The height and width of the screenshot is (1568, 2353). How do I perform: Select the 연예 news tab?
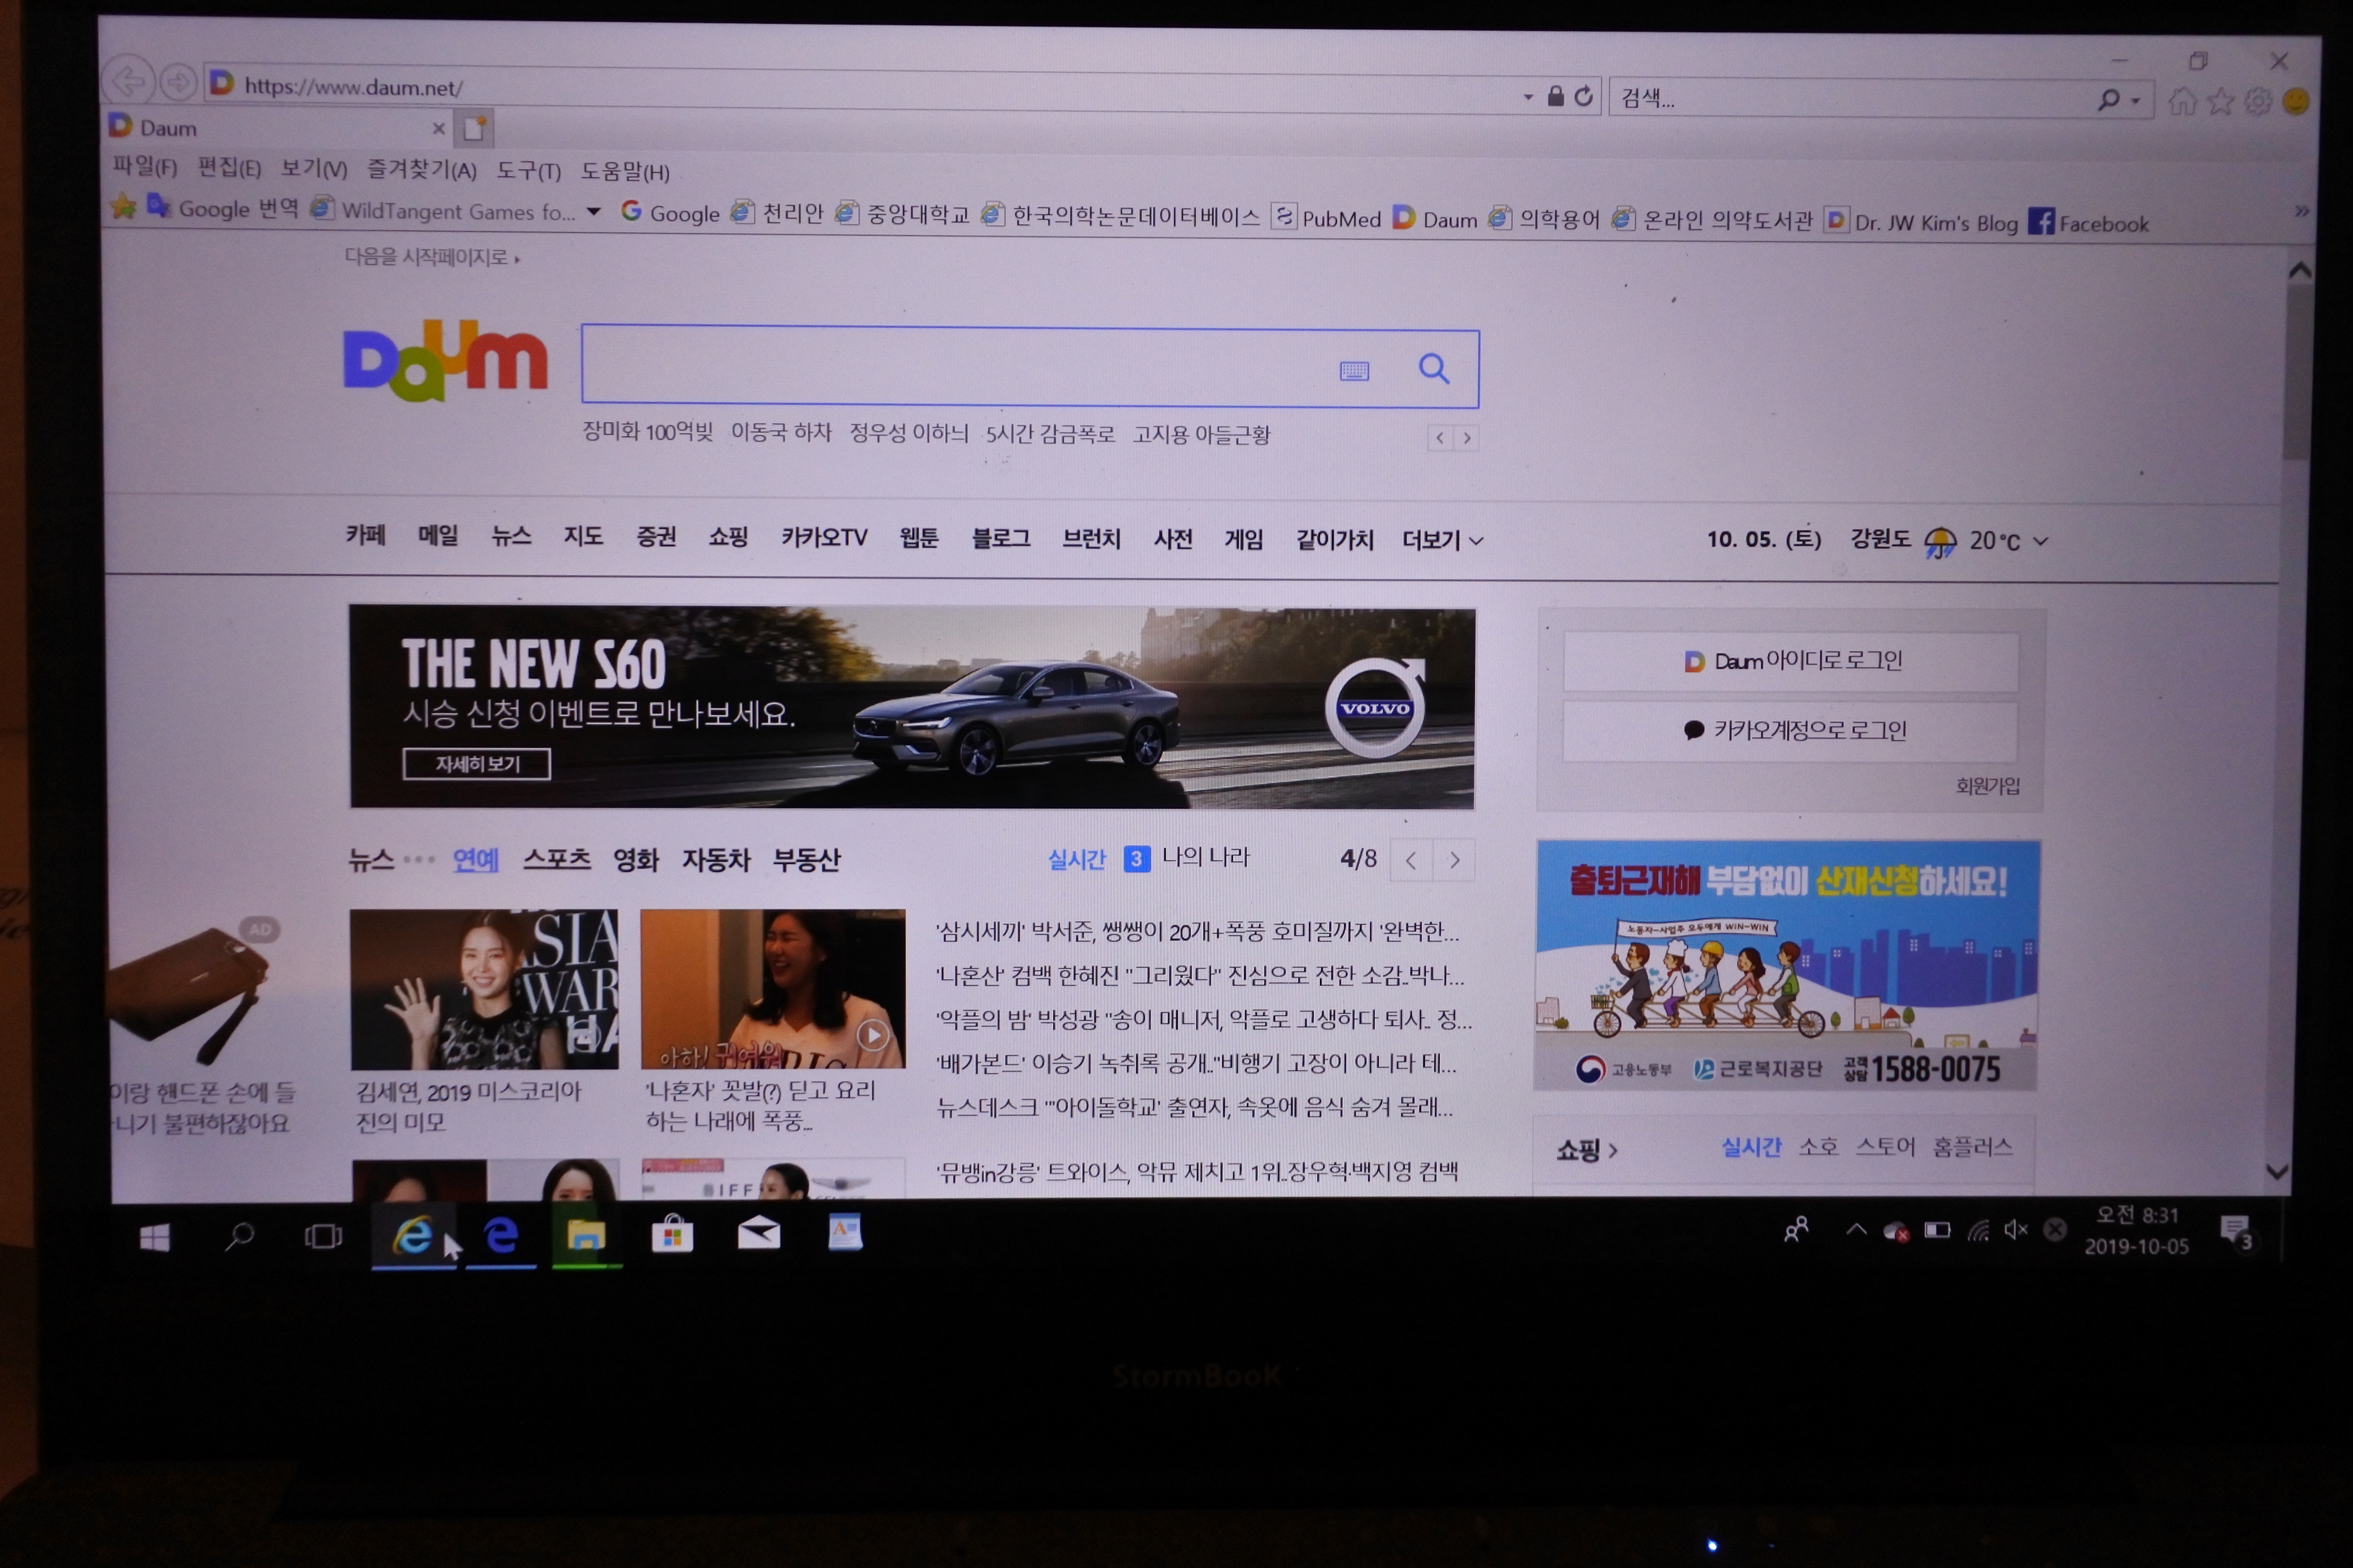click(x=475, y=859)
